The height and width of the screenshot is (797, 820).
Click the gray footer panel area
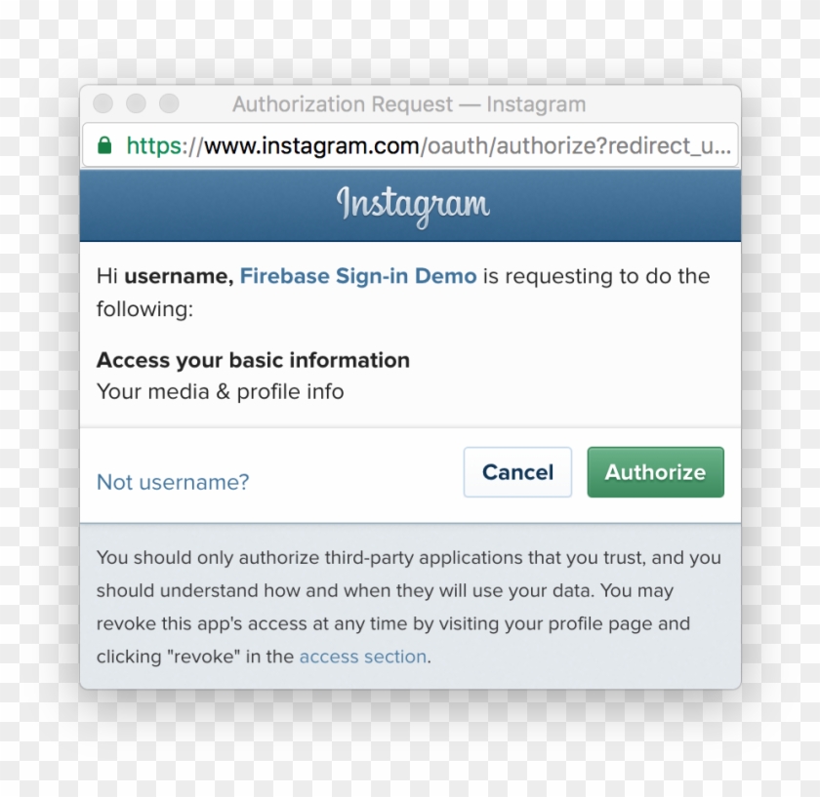(410, 605)
